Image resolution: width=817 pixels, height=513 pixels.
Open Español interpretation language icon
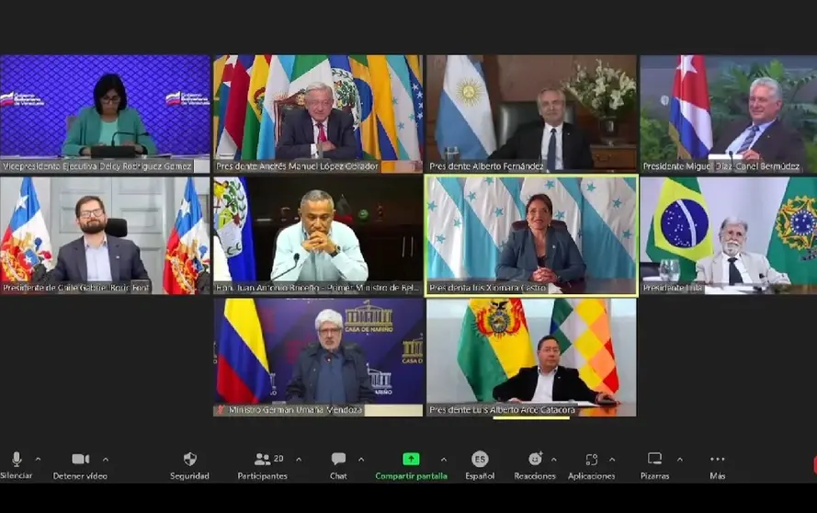click(480, 459)
